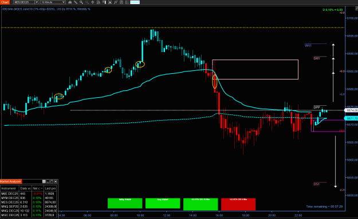Sort by the Net change column header
This screenshot has width=358, height=219.
click(38, 189)
